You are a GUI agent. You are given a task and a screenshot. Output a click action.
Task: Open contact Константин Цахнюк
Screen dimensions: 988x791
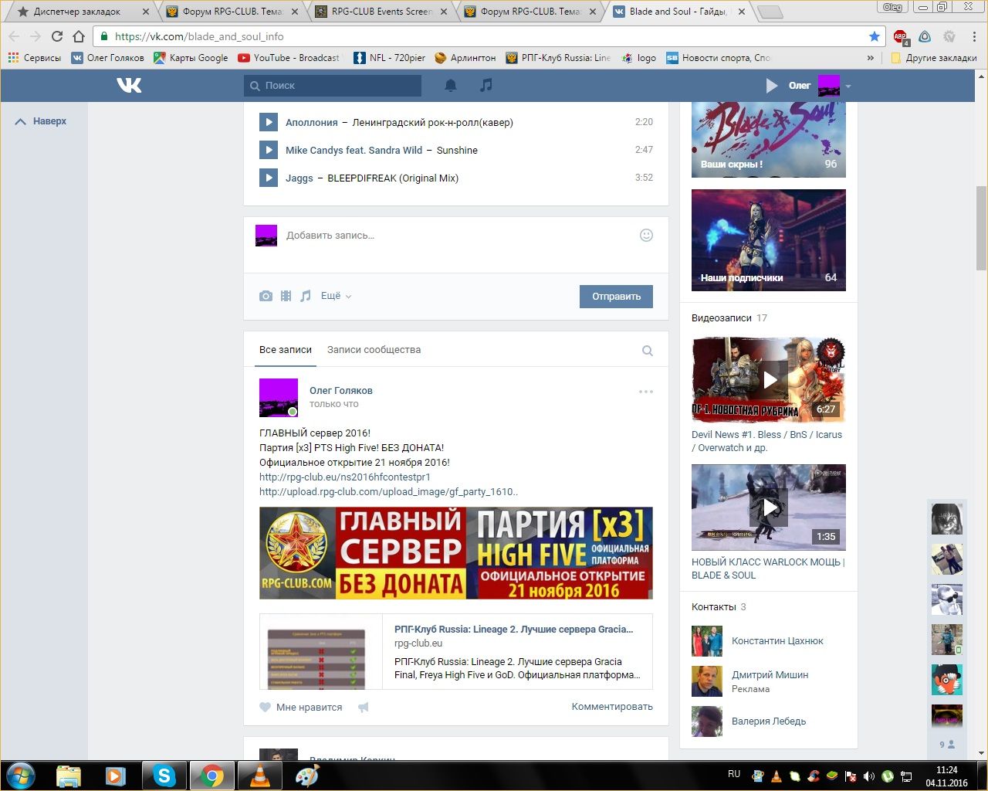(x=777, y=640)
